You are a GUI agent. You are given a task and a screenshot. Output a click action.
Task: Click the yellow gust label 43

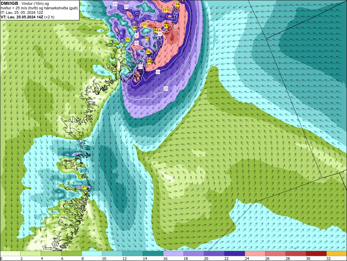(166, 26)
